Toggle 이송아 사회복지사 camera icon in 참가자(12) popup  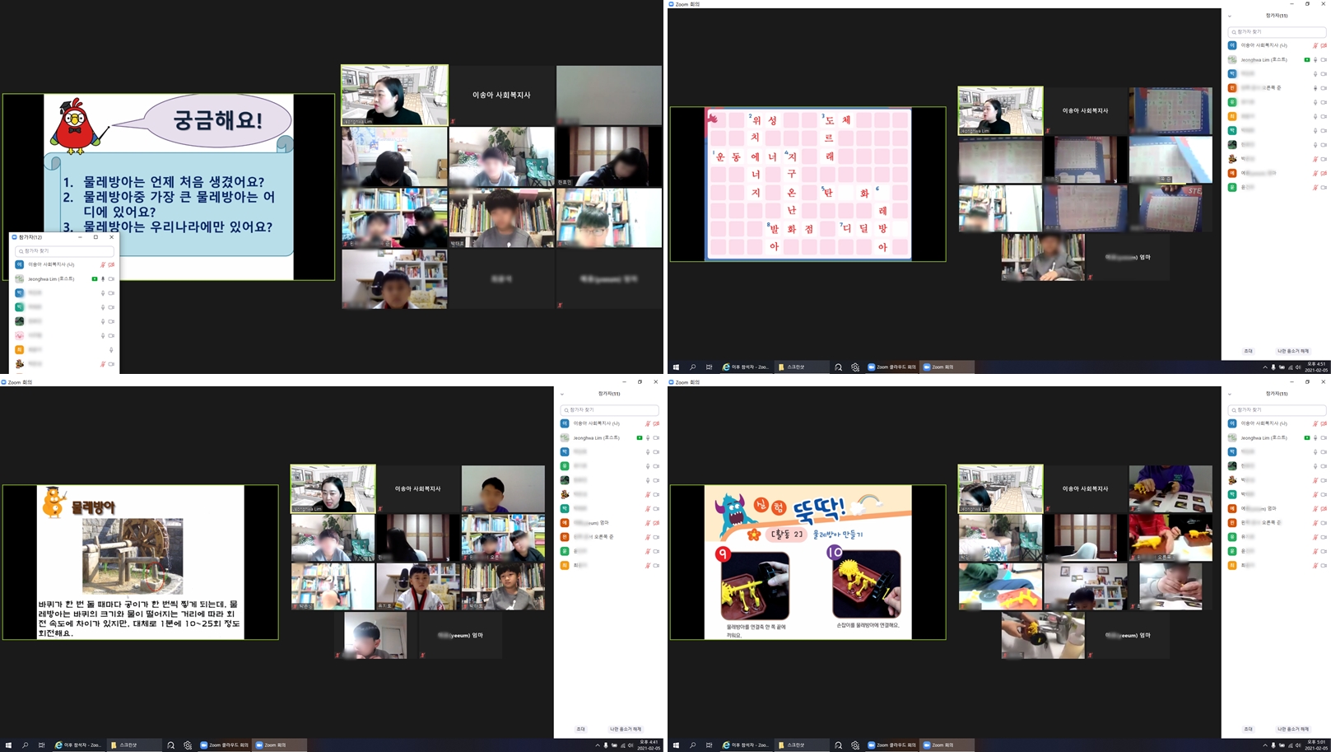coord(112,265)
